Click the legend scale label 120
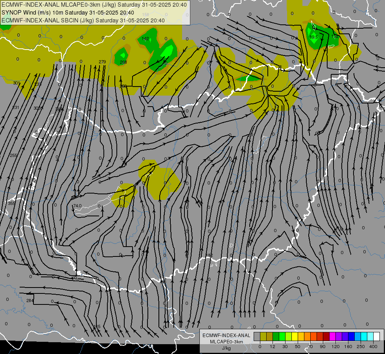385x354 pixels. (336, 347)
